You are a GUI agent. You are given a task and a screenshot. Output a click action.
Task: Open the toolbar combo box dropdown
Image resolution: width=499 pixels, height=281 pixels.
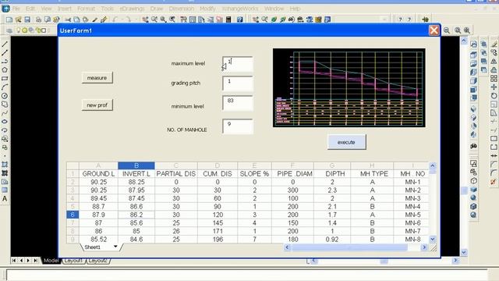384,20
